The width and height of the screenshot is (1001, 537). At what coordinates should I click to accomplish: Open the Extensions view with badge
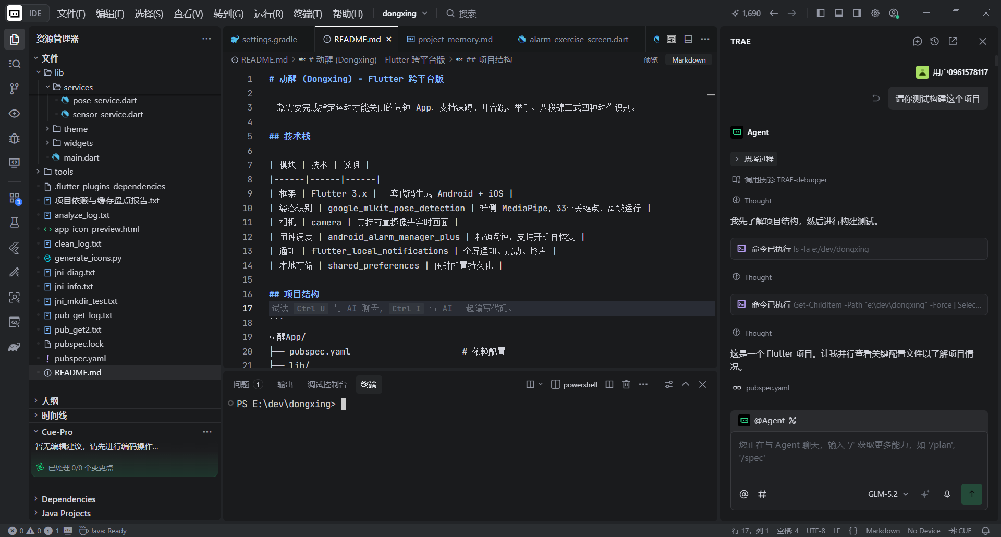[15, 198]
